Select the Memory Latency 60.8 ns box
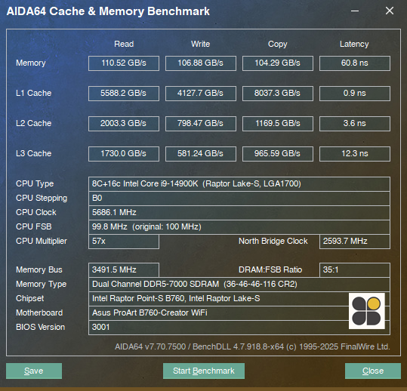Screen dimensions: 407x391 (x=355, y=63)
